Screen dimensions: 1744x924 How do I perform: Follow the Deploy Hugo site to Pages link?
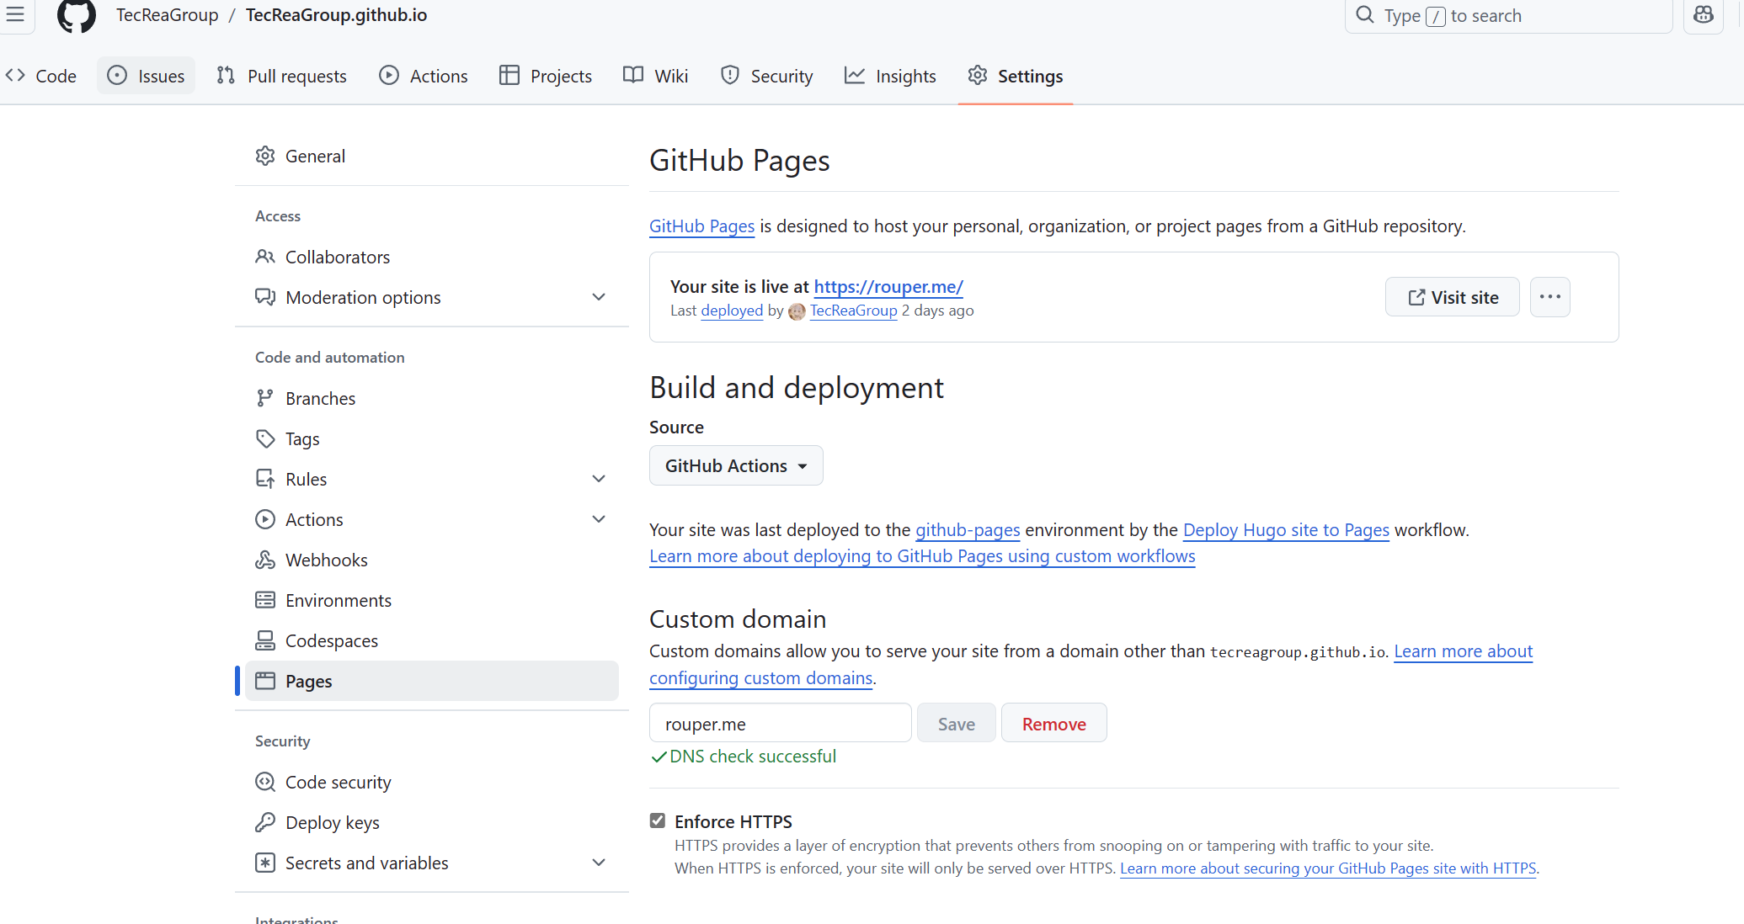(x=1286, y=529)
